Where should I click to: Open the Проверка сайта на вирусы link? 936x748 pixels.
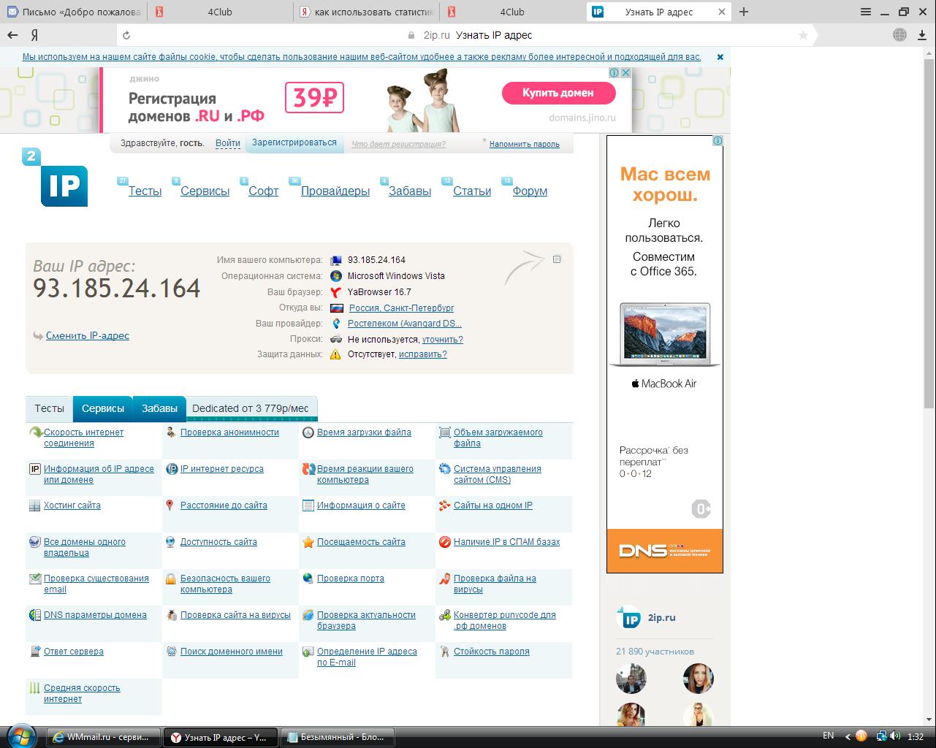coord(235,615)
